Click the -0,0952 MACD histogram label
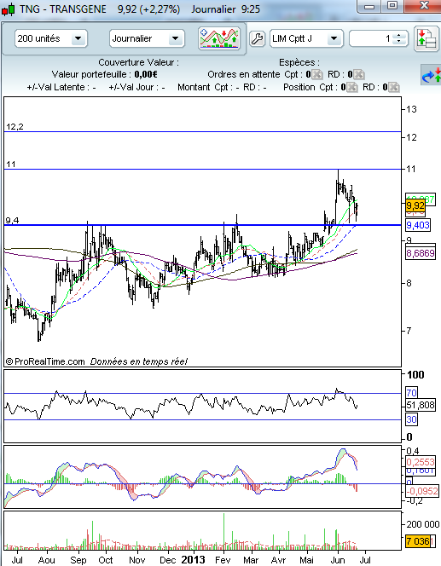Screen dimensions: 441x566 422,491
